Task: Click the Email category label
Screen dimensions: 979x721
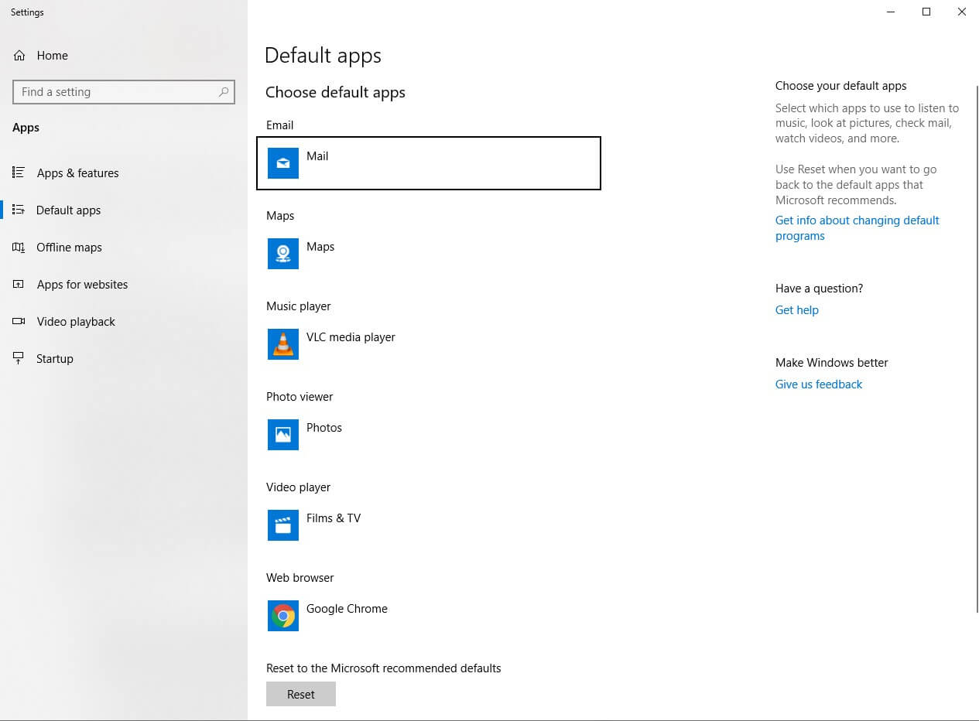Action: click(x=280, y=125)
